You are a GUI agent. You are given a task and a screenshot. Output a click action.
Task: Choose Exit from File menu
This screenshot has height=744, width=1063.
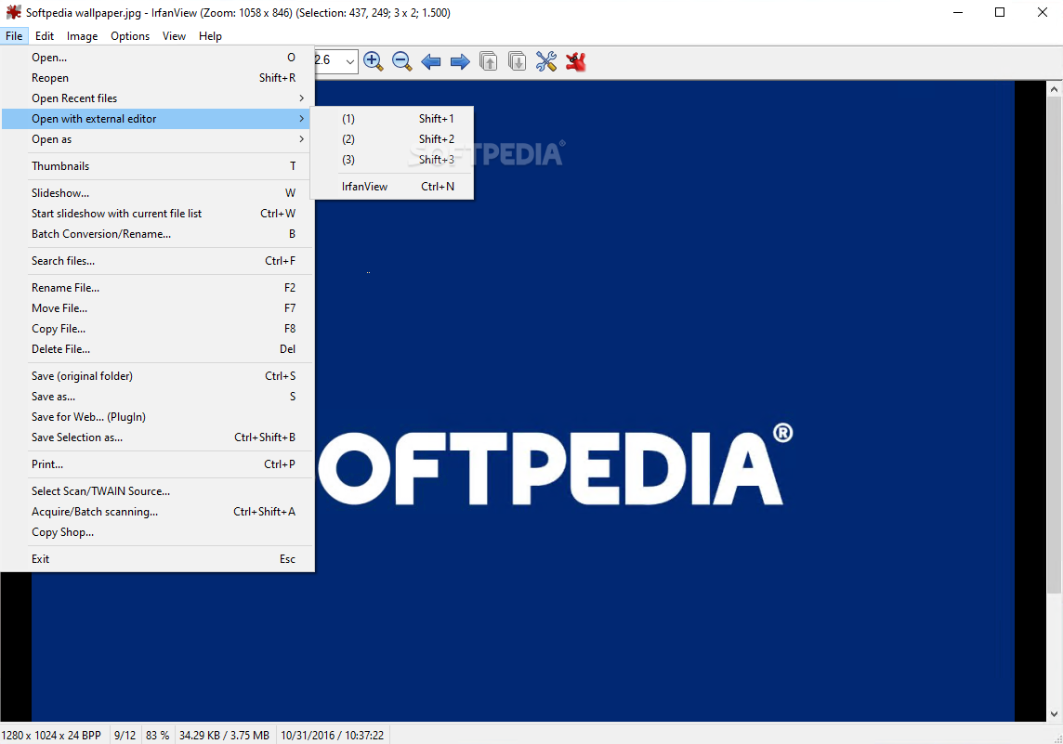coord(157,559)
